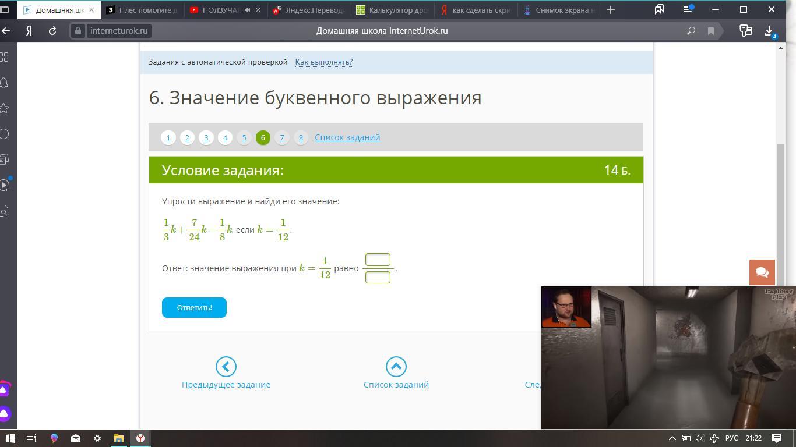Submit the answer with Ответить! button
The image size is (796, 447).
click(194, 307)
